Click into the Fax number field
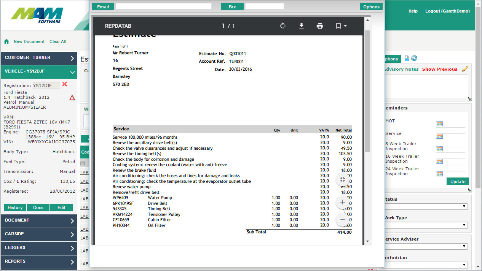Image resolution: width=482 pixels, height=271 pixels. click(x=264, y=6)
